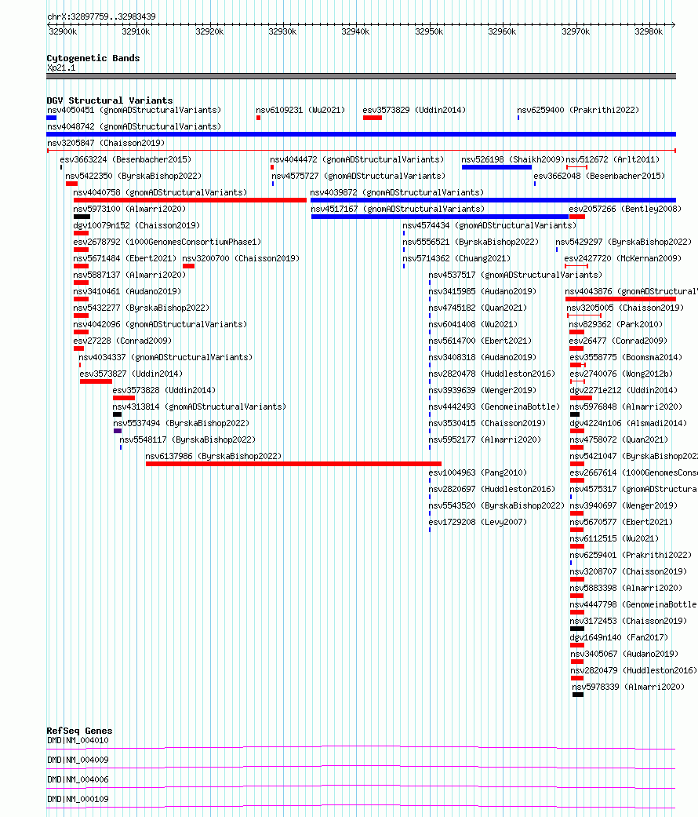Open nsv526198 (Shaikh2009) variant
The width and height of the screenshot is (698, 817).
click(x=513, y=159)
